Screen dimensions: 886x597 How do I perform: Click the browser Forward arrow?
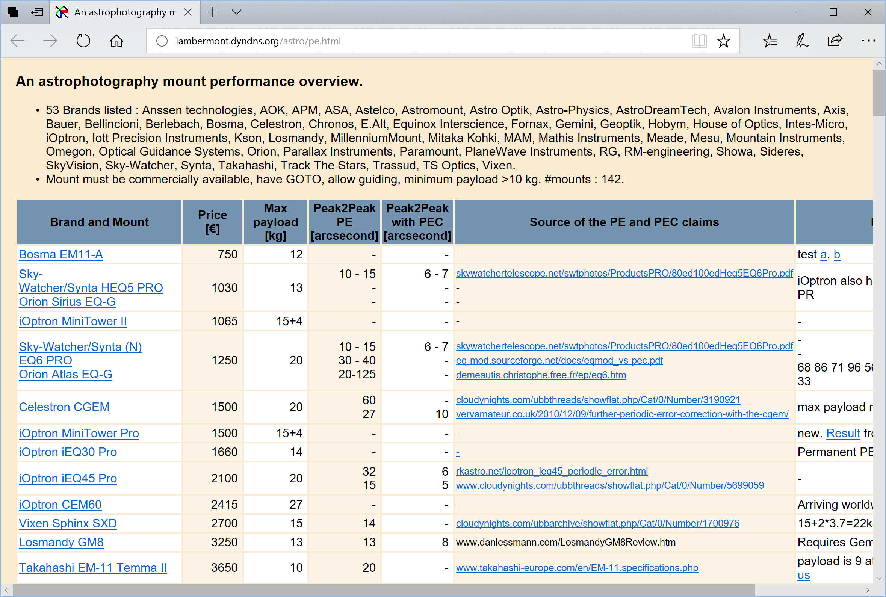[50, 41]
